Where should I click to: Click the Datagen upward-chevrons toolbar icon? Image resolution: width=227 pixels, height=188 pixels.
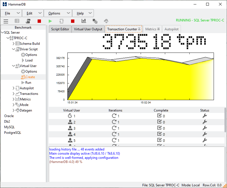pyautogui.click(x=106, y=21)
